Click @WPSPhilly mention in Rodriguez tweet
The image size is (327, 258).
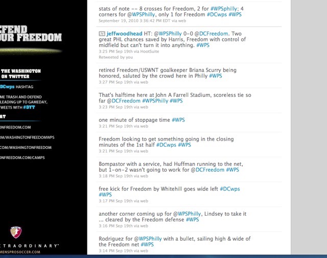148,239
